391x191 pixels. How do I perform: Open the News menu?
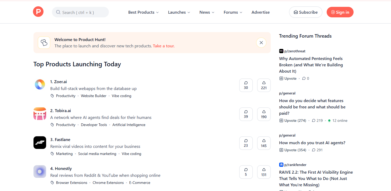[207, 12]
